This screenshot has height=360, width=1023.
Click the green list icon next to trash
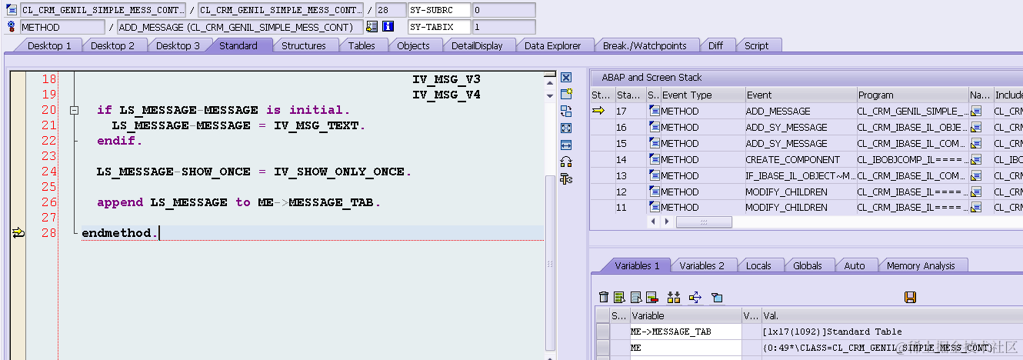619,297
